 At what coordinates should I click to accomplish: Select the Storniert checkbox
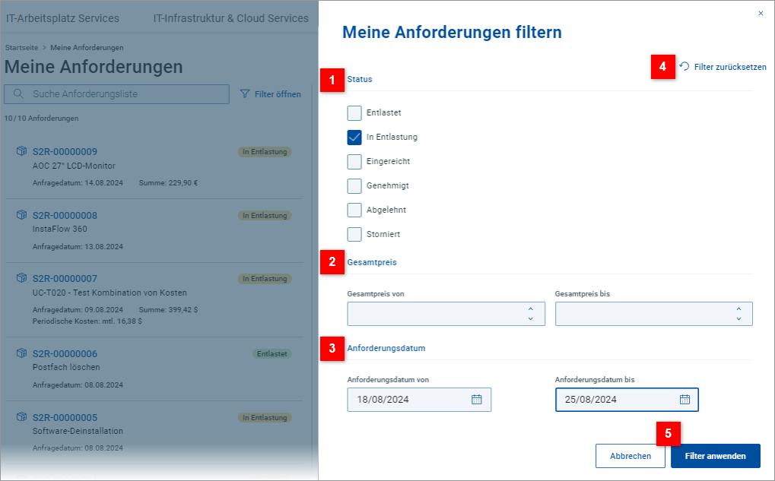point(354,234)
